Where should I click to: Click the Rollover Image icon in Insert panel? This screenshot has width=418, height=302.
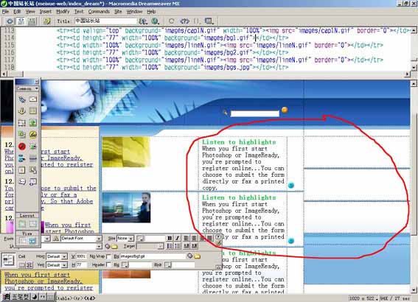33,146
